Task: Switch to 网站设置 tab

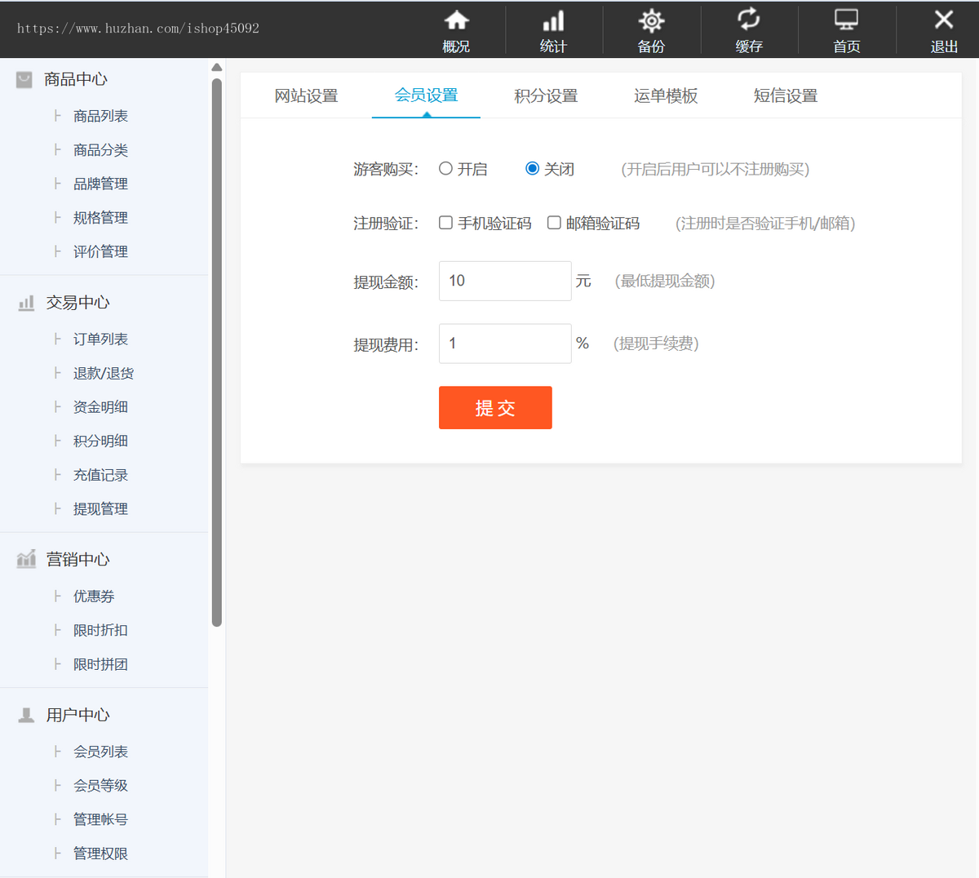Action: pyautogui.click(x=306, y=96)
